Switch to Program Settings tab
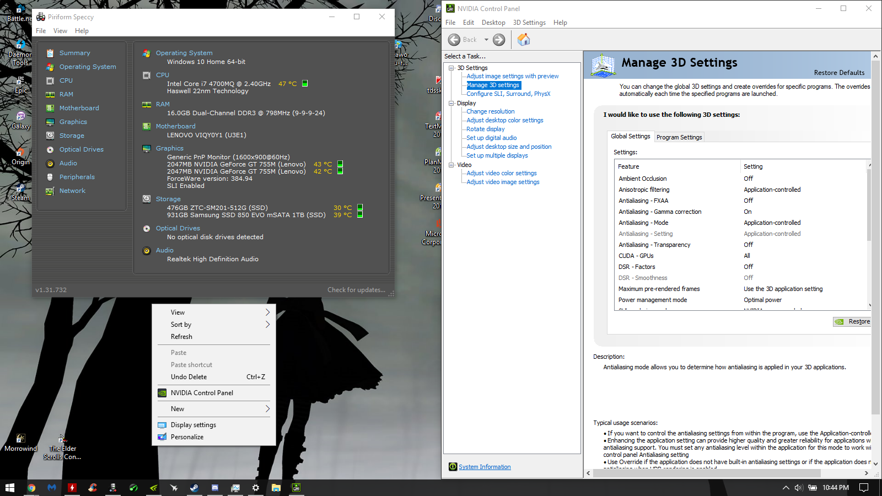Screen dimensions: 882x496 679,137
